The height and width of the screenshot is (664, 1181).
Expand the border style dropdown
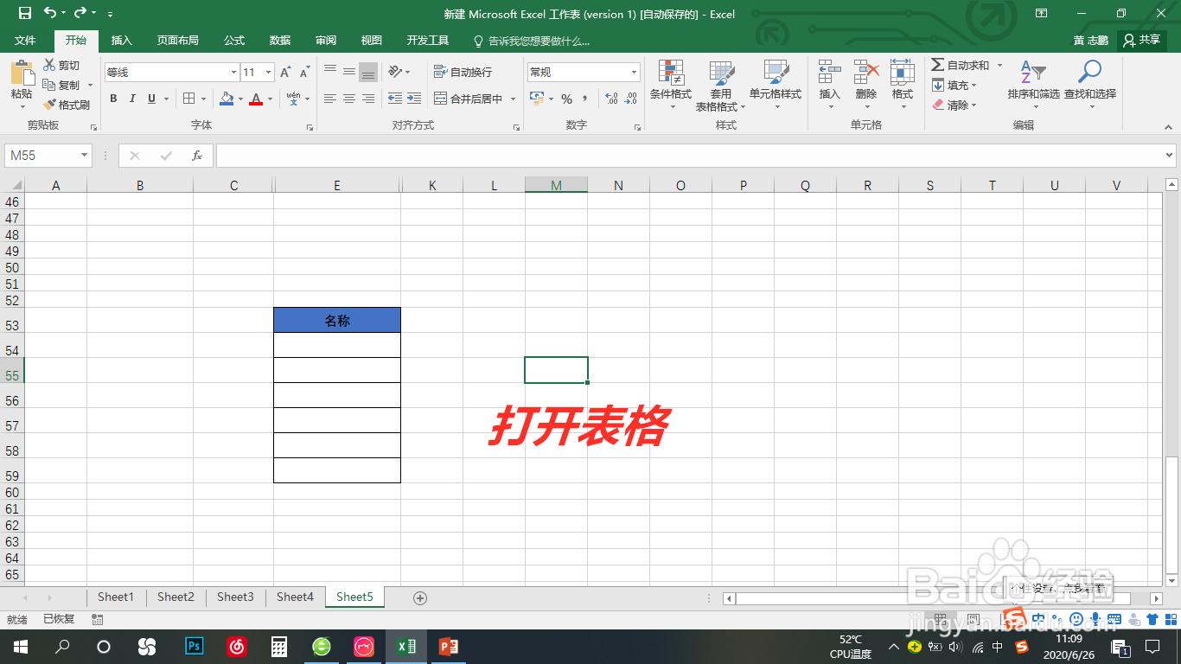pyautogui.click(x=204, y=99)
